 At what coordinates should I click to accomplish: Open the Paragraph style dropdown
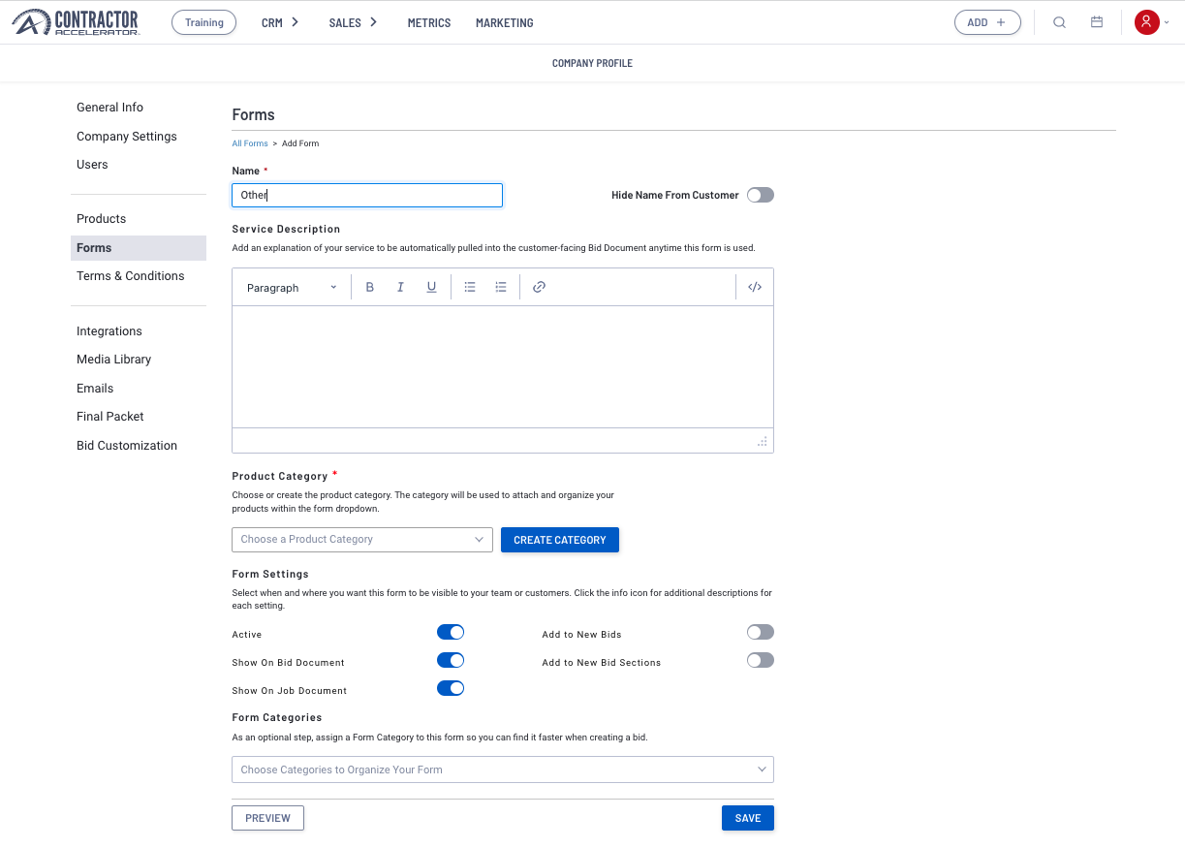pos(292,287)
